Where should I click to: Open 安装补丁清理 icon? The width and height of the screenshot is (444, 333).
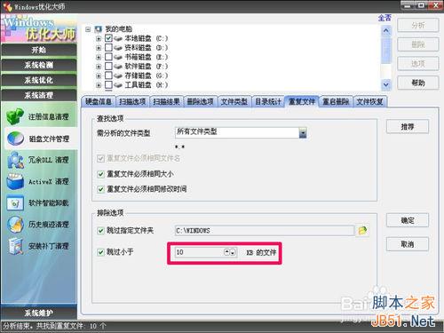pyautogui.click(x=15, y=246)
